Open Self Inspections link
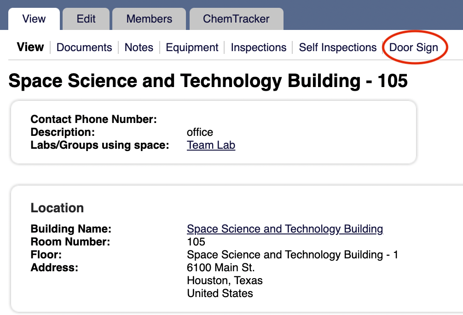Screen dimensions: 463x315 [x=337, y=47]
